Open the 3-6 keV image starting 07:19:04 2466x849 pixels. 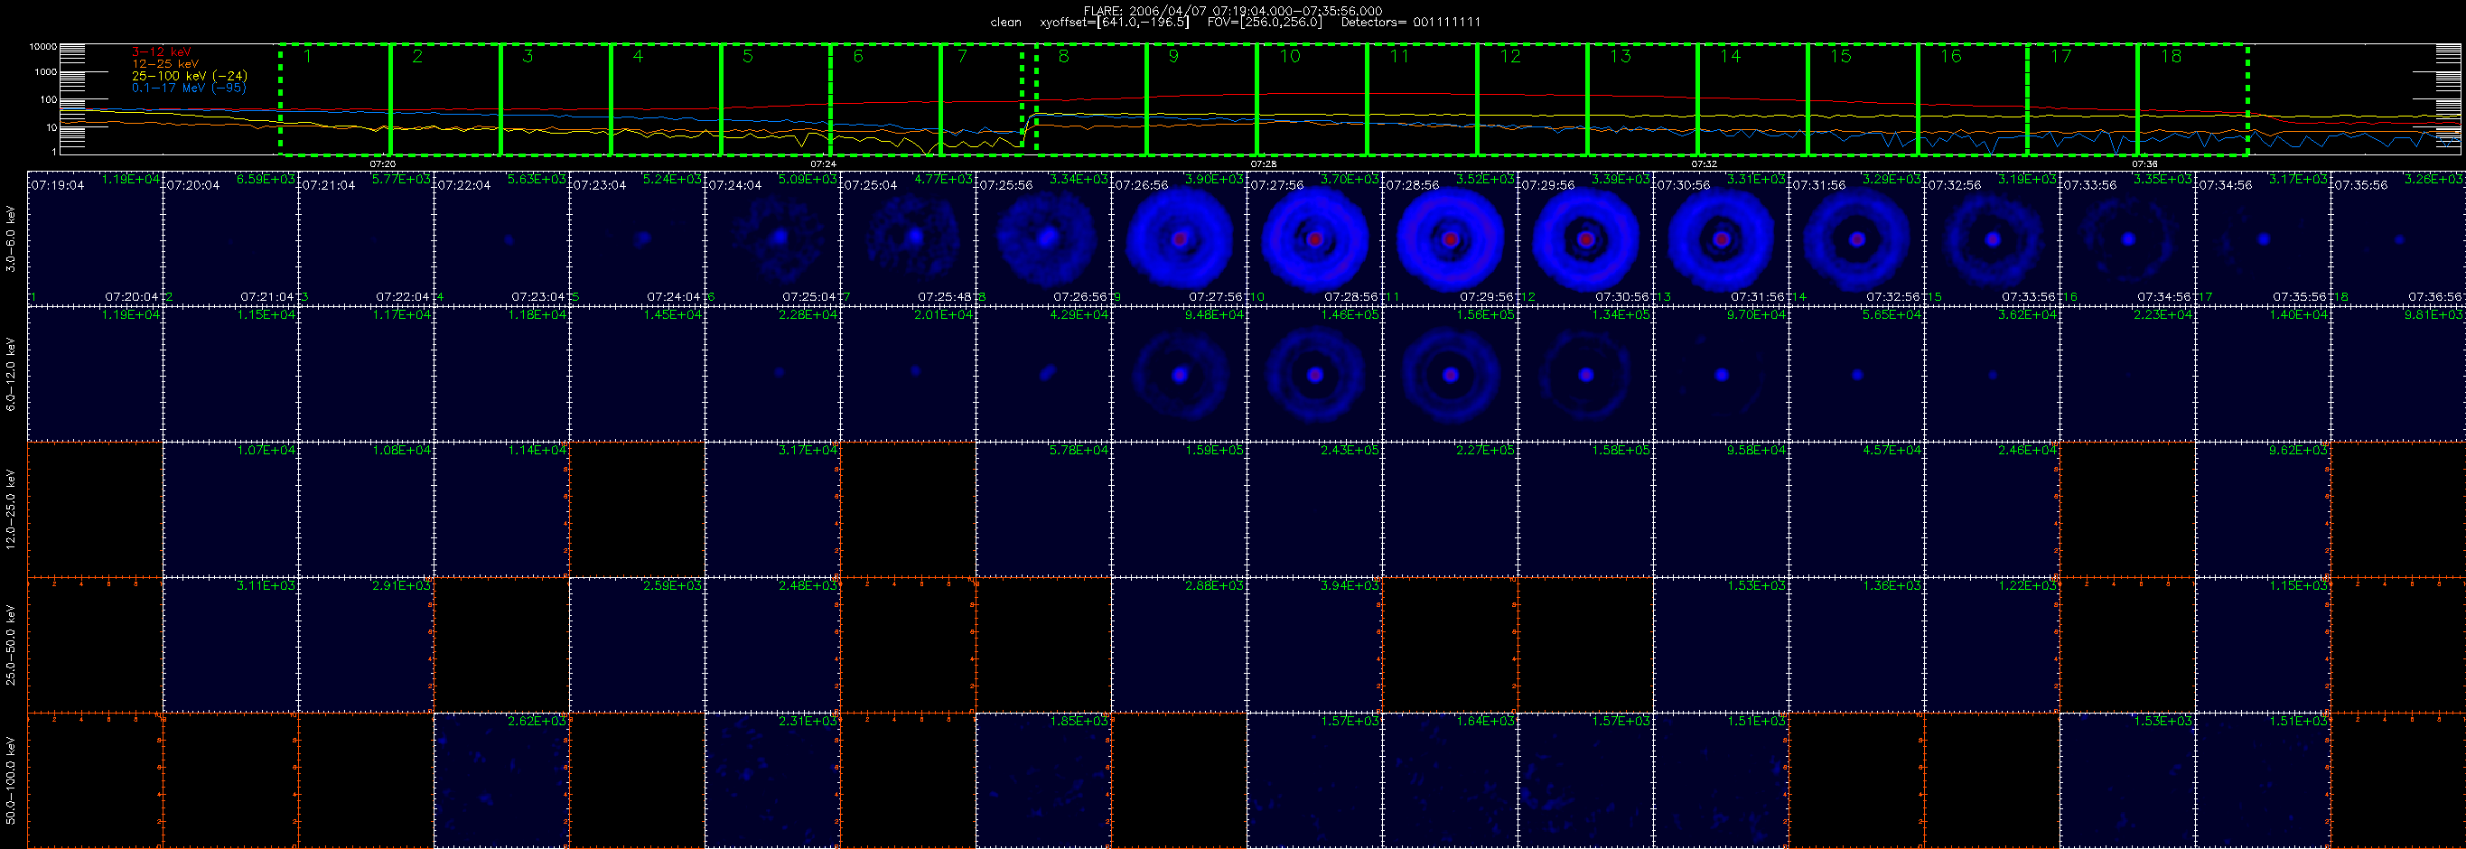coord(95,239)
